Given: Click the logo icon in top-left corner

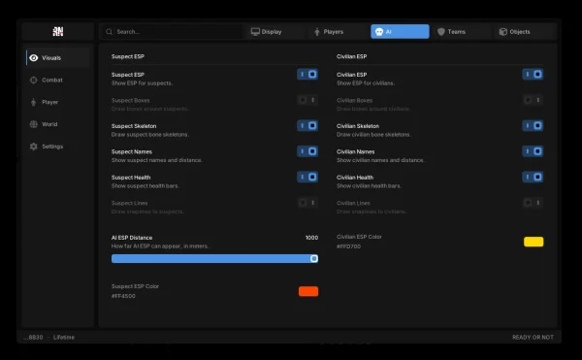Looking at the screenshot, I should [58, 32].
